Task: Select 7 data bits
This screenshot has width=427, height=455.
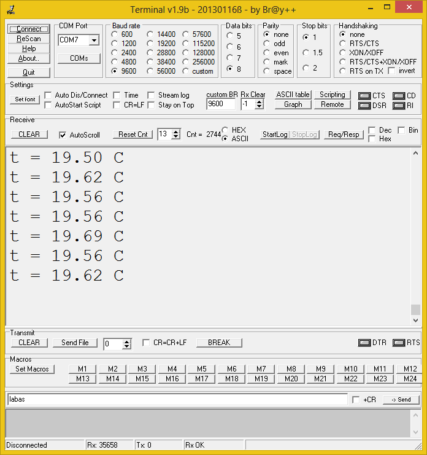Action: (230, 58)
